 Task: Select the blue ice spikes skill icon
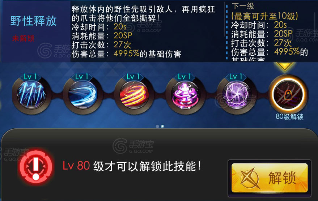click(31, 95)
